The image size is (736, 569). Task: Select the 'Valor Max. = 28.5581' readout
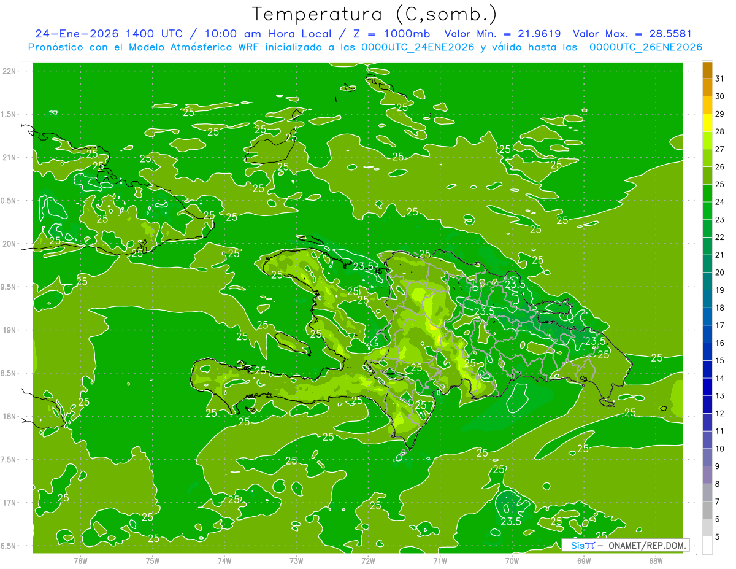[632, 34]
